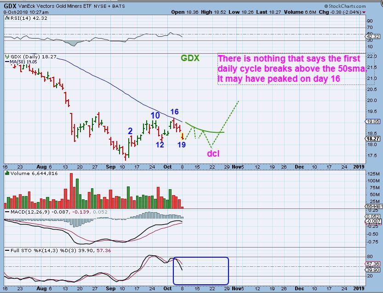
Task: Click the 0.052 MACD histogram value flag
Action: [x=373, y=216]
